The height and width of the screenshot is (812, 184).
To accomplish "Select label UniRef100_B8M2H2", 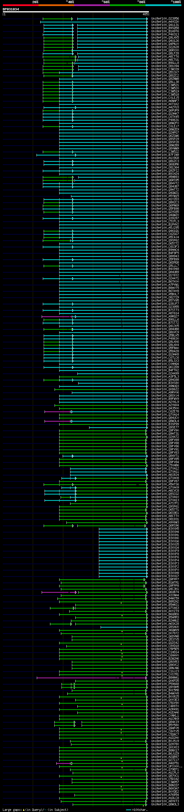I will tap(165, 602).
